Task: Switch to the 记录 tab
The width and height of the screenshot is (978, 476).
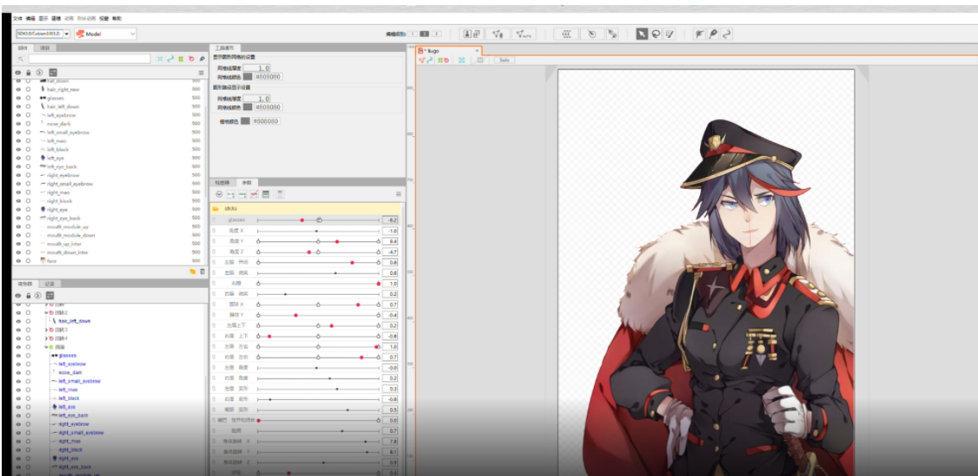Action: click(x=49, y=283)
